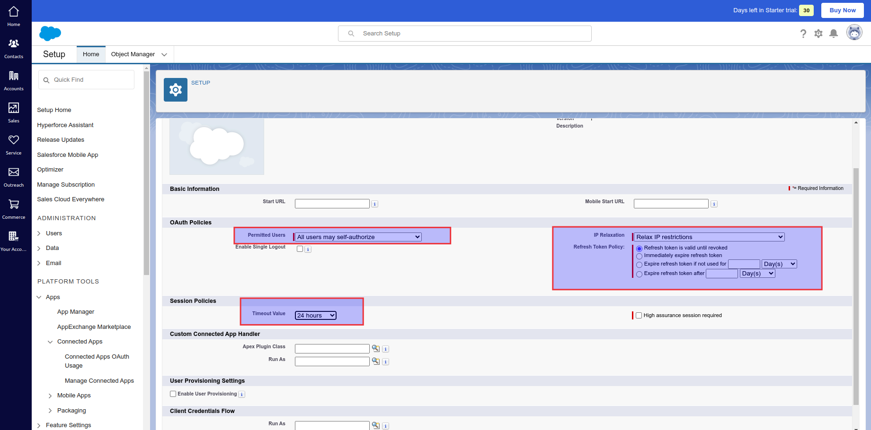Open IP Relaxation dropdown
The image size is (871, 430).
[710, 237]
